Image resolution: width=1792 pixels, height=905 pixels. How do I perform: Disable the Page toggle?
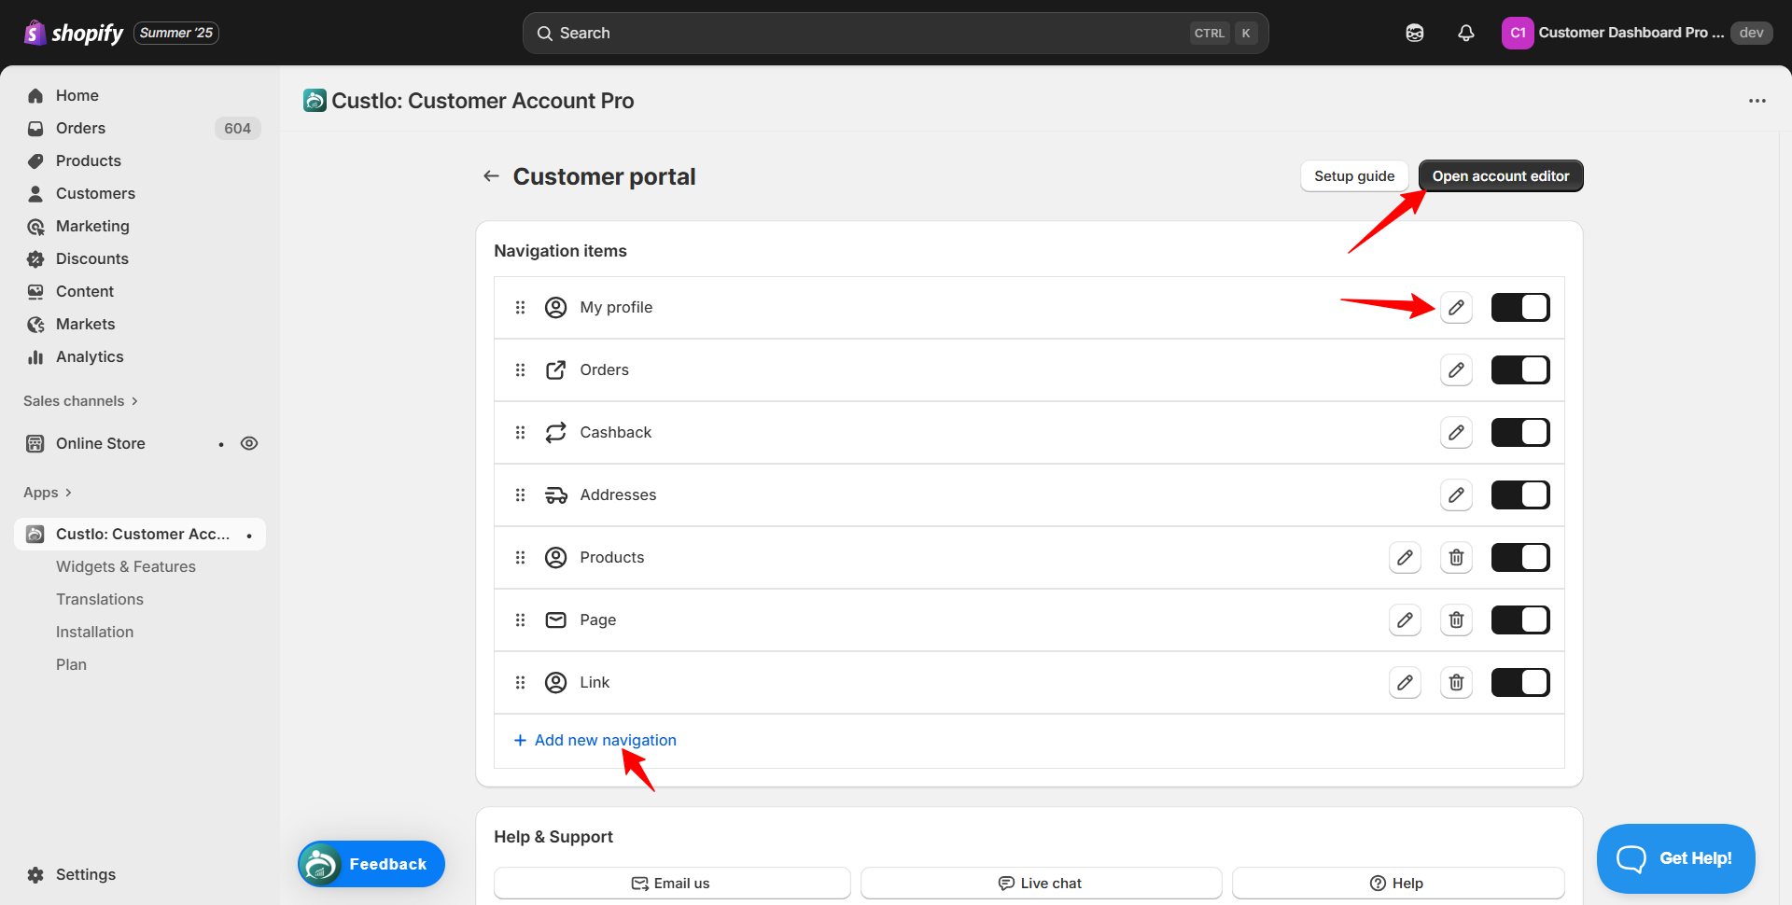(x=1520, y=620)
